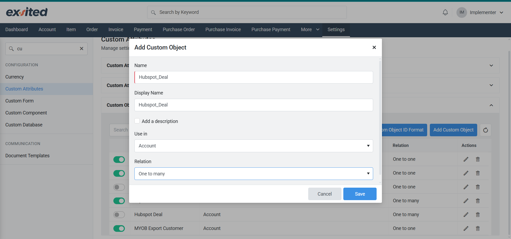Open Custom Component in the sidebar
511x239 pixels.
click(x=26, y=113)
